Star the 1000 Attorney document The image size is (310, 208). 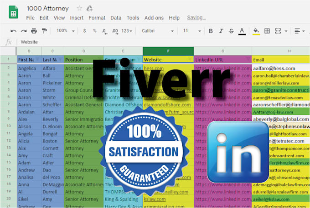click(x=79, y=8)
